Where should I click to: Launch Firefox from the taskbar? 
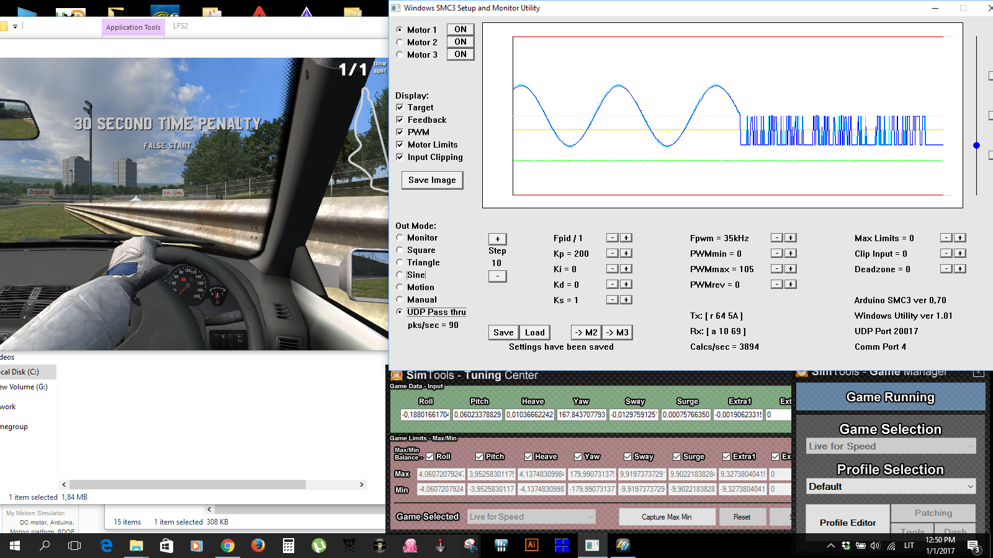258,546
